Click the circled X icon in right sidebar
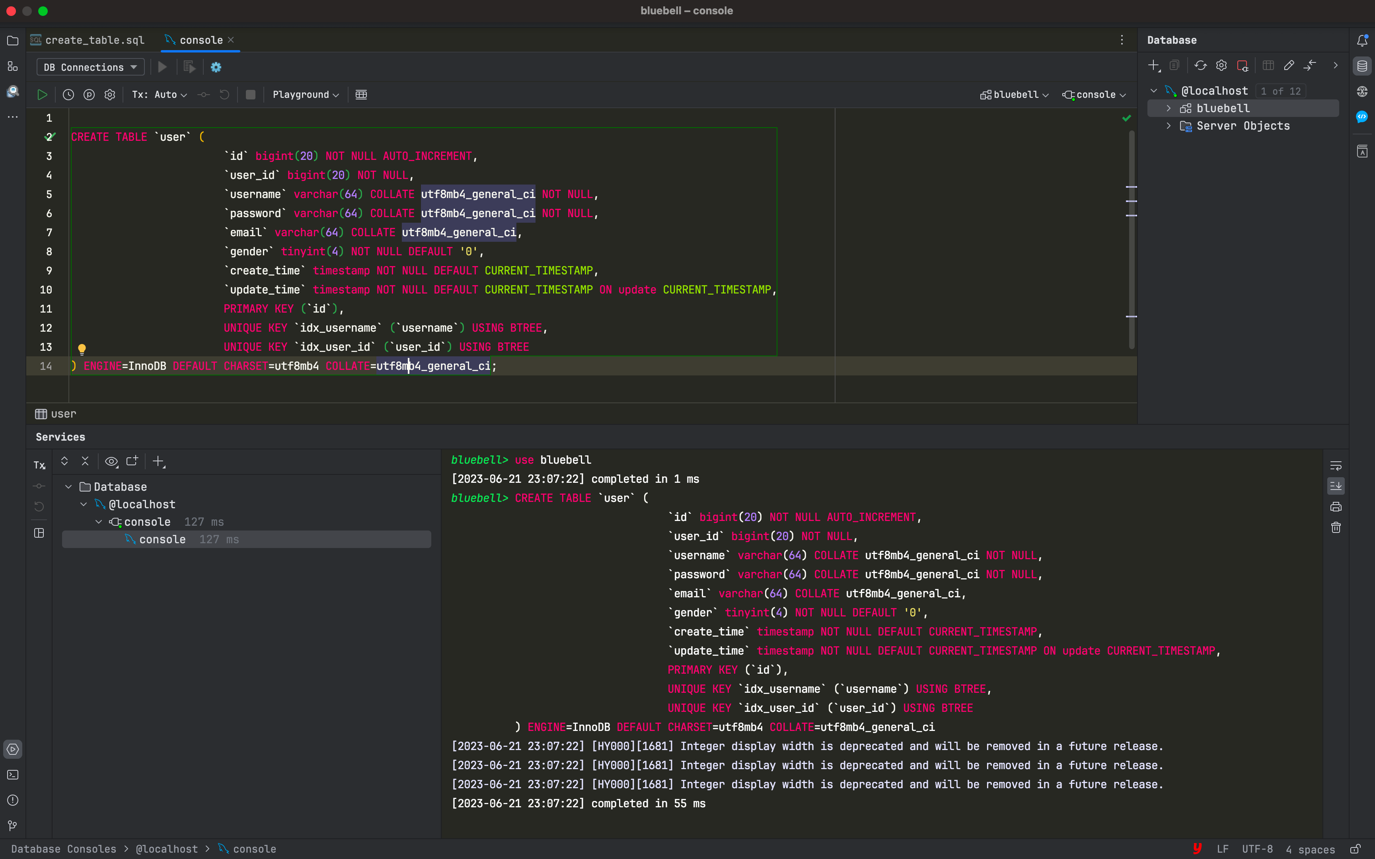 pos(1362,91)
